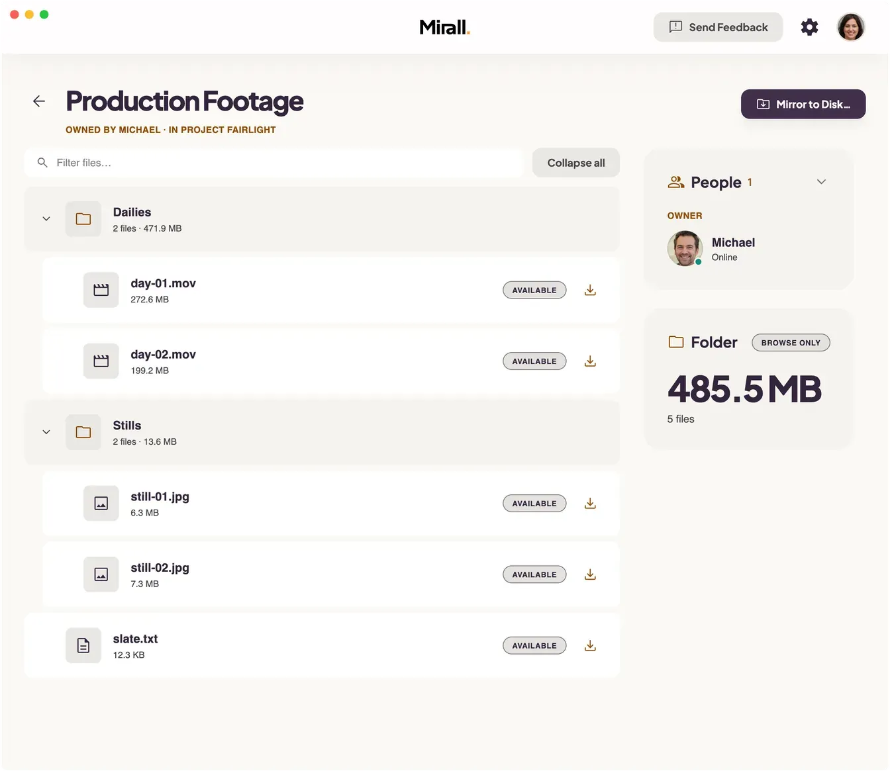
Task: Download slate.txt
Action: click(590, 646)
